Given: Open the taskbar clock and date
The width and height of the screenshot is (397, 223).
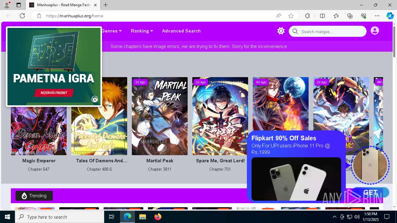Looking at the screenshot, I should pos(371,217).
